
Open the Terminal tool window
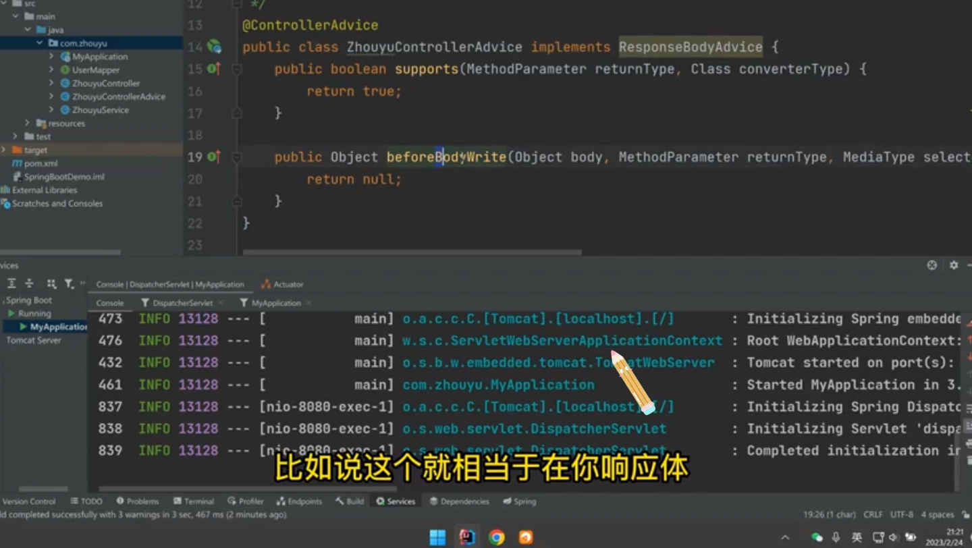click(194, 501)
